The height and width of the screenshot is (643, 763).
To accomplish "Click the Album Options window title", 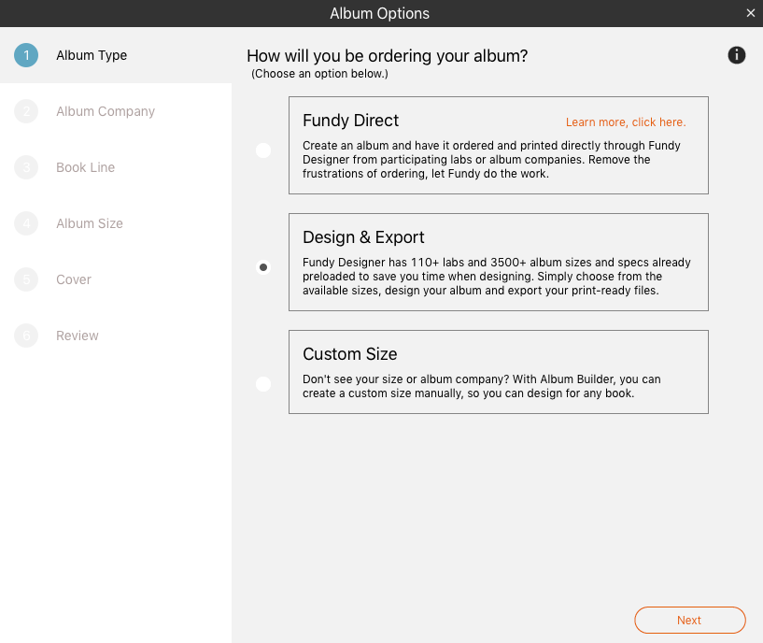I will 379,13.
